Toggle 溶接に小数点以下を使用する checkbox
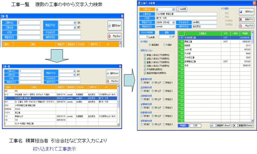The height and width of the screenshot is (154, 257). 145,66
